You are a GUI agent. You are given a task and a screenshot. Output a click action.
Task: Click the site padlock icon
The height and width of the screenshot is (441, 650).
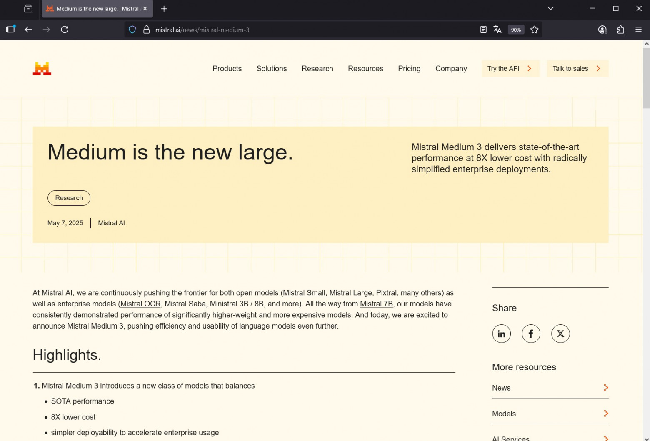pyautogui.click(x=146, y=30)
